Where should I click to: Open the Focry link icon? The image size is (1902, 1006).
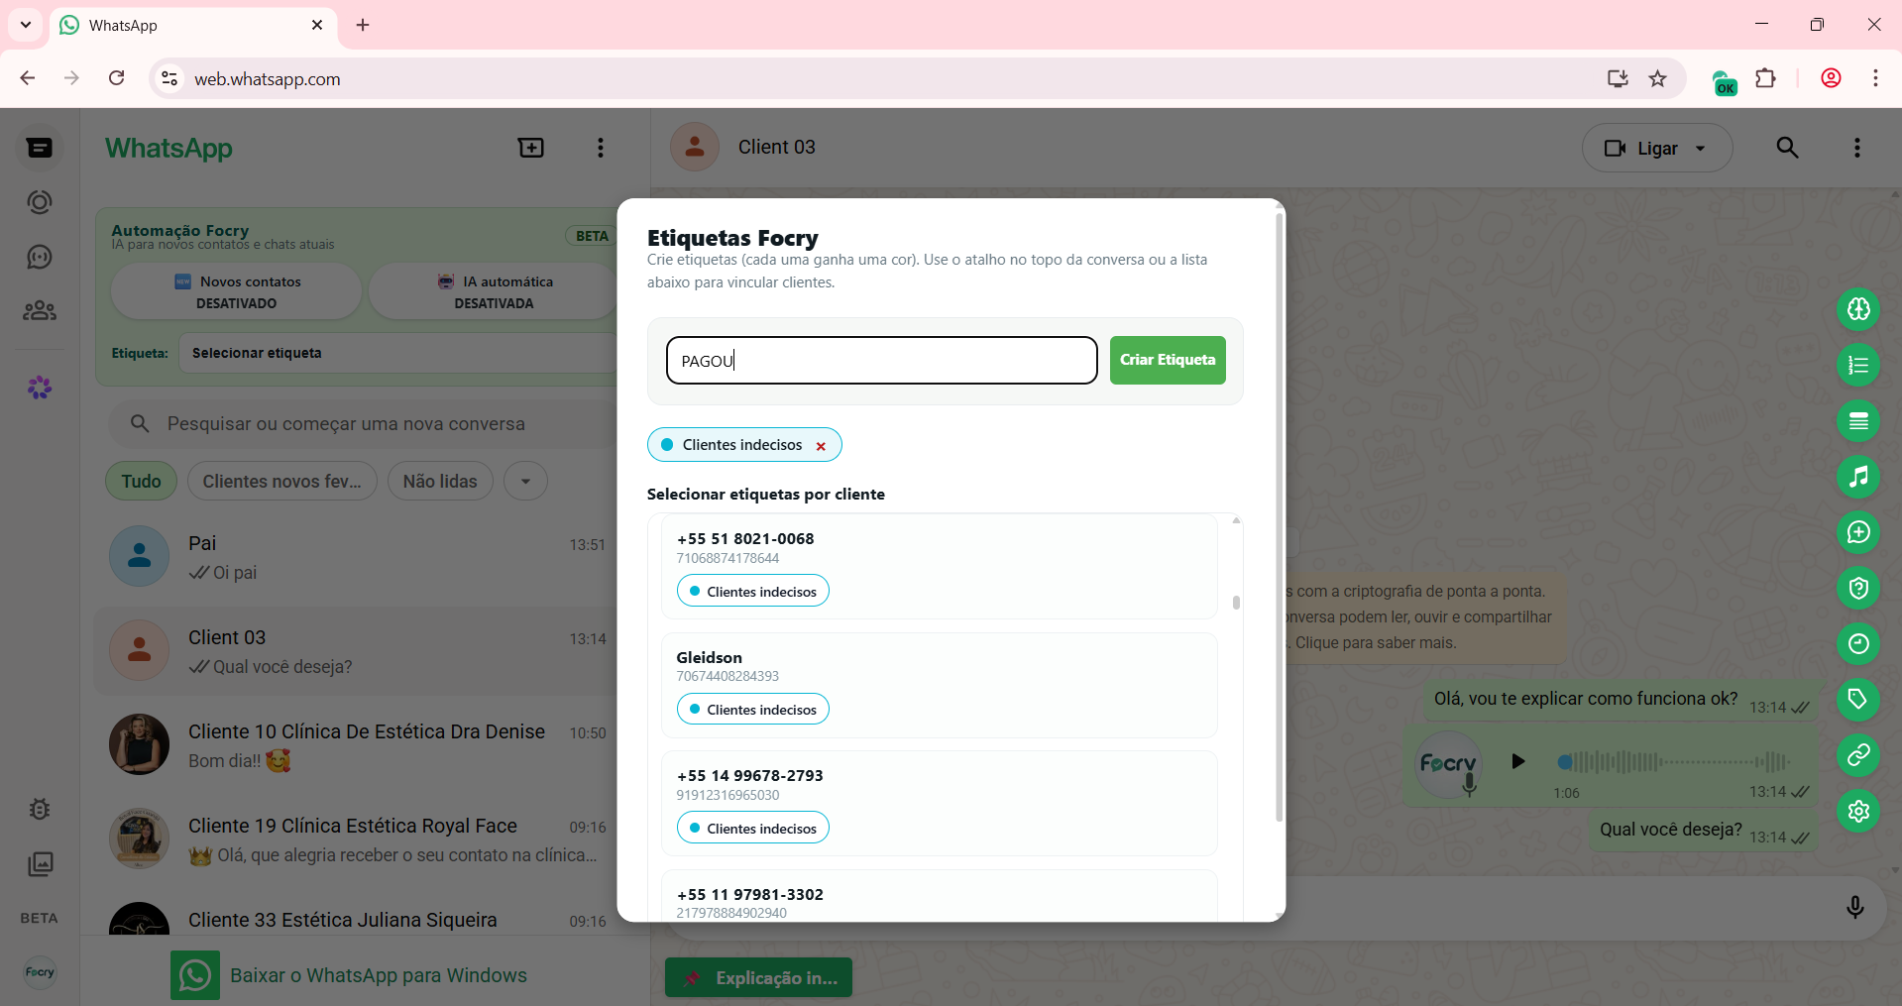1858,755
